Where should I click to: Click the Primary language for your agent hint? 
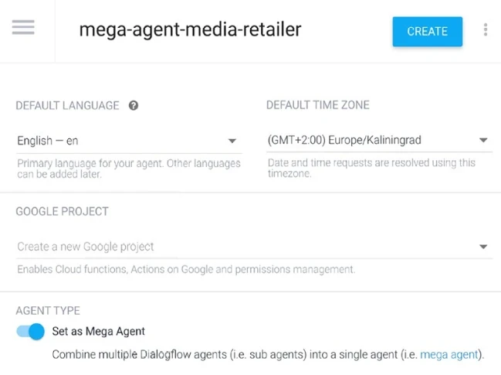coord(129,169)
